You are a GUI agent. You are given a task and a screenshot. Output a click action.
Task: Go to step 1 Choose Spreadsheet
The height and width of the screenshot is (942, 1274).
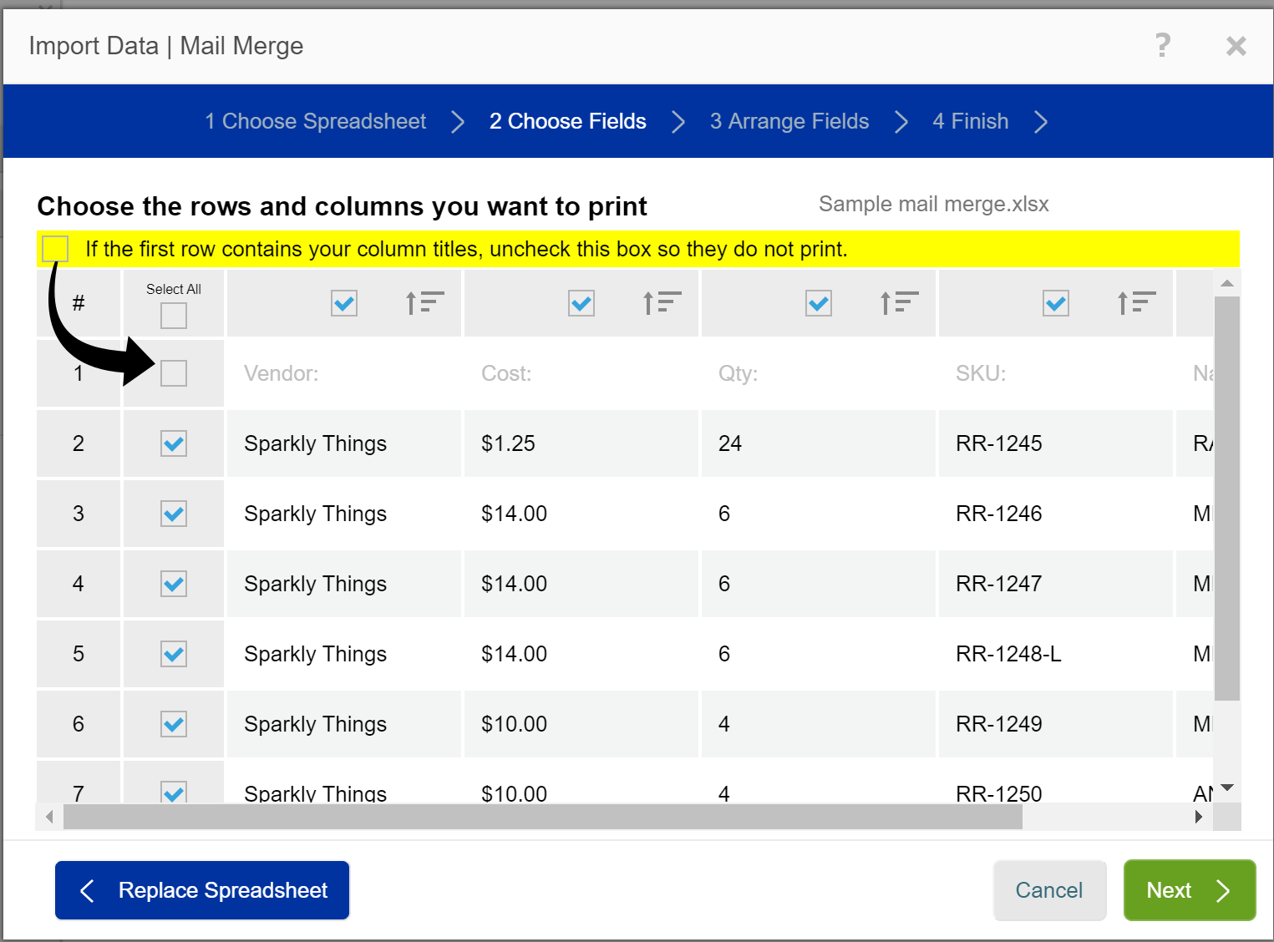tap(316, 122)
